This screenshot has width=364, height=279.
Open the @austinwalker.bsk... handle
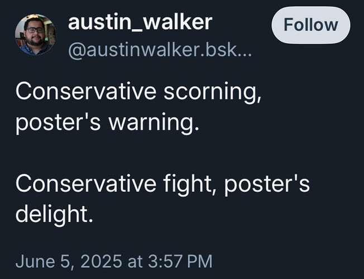tap(160, 50)
